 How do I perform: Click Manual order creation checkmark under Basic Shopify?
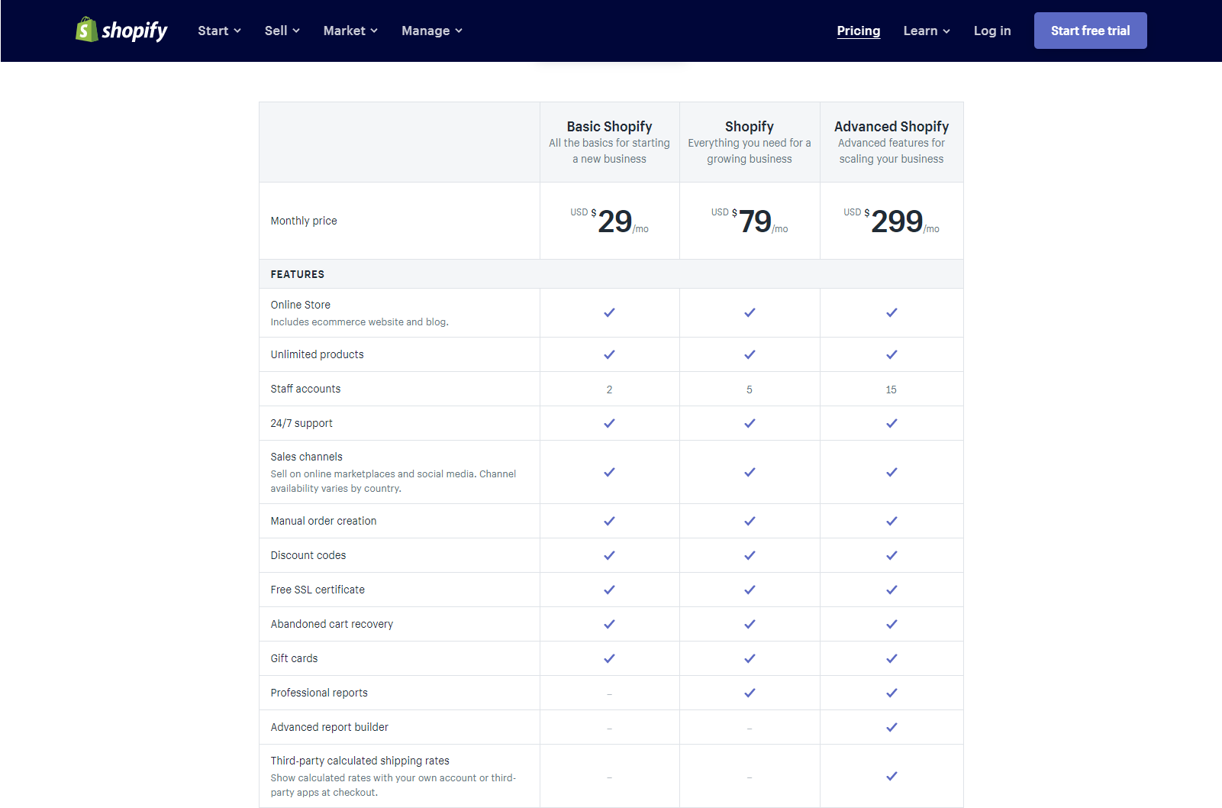tap(609, 521)
